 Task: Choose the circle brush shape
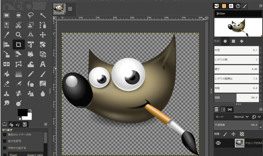(x=225, y=41)
